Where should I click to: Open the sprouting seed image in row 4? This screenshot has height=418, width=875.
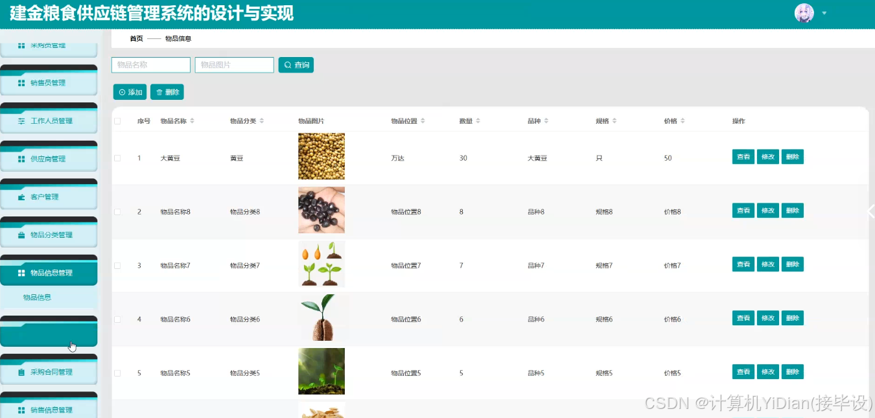click(x=321, y=318)
